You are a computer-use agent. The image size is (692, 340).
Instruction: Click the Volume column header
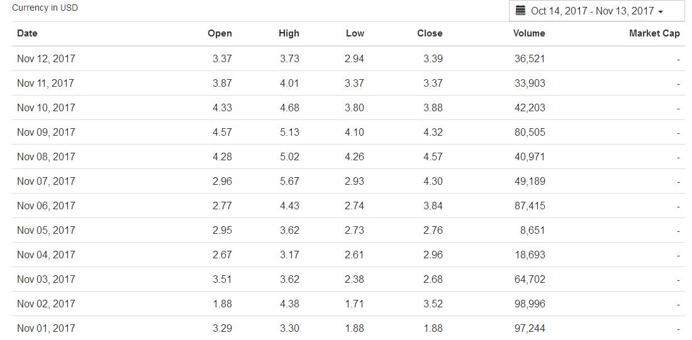(x=529, y=33)
